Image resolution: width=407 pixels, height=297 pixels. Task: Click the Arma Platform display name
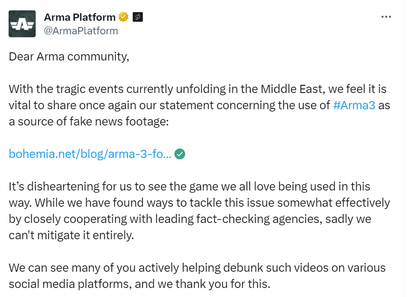tap(80, 17)
